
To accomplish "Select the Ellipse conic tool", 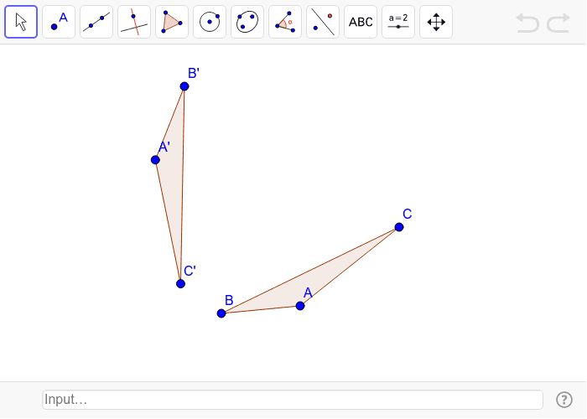I will pyautogui.click(x=247, y=22).
